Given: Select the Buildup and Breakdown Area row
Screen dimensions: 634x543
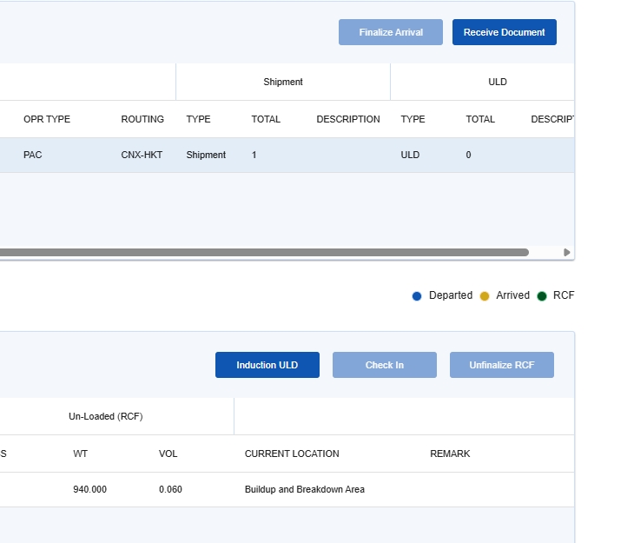Looking at the screenshot, I should [x=304, y=489].
